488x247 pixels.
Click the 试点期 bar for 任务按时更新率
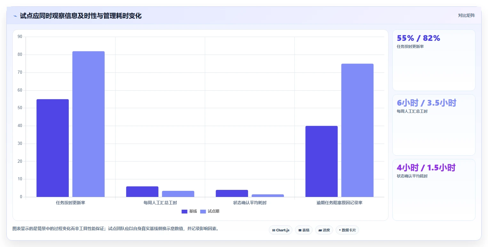pos(88,124)
